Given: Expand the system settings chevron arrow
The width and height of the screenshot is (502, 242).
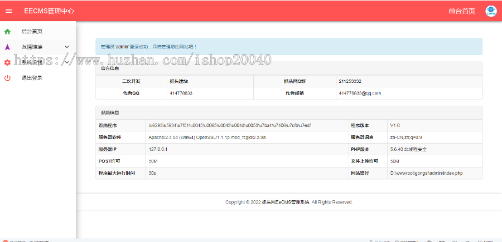Looking at the screenshot, I should point(67,62).
